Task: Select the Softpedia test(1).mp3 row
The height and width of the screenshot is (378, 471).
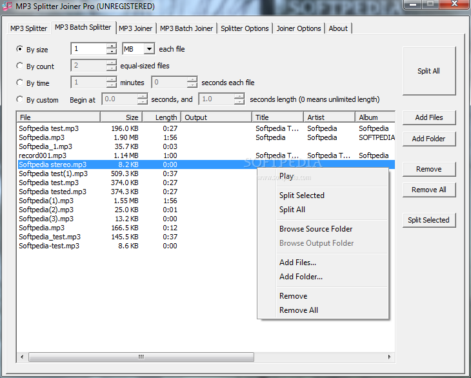Action: click(x=137, y=174)
